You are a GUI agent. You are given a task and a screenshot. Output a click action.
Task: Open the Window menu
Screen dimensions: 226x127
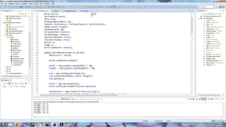[47, 4]
